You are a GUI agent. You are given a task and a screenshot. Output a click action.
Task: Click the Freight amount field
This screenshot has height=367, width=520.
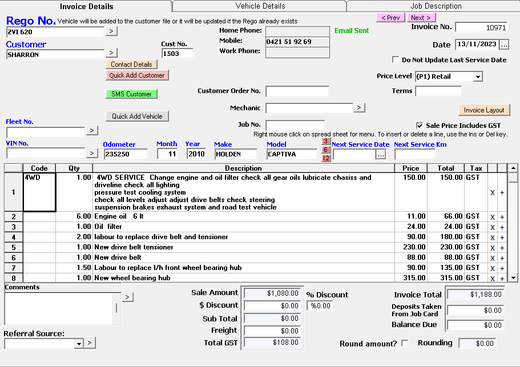pos(272,331)
